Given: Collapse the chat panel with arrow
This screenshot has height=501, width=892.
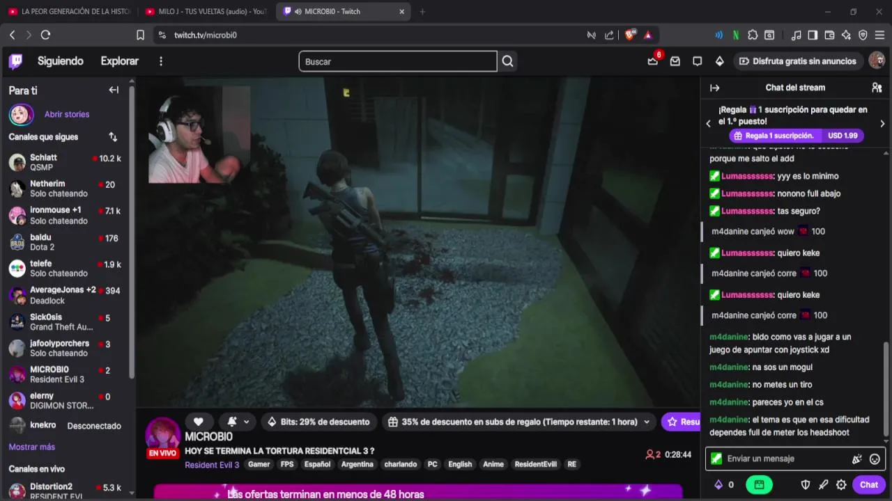Looking at the screenshot, I should (714, 88).
